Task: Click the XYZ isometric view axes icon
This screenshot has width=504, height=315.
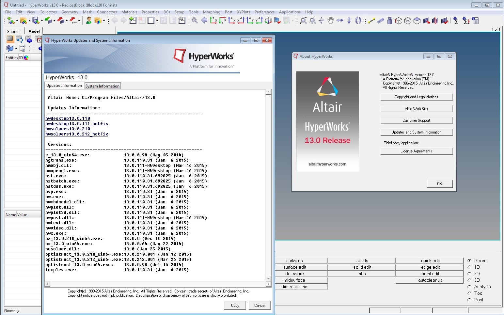Action: coord(268,21)
